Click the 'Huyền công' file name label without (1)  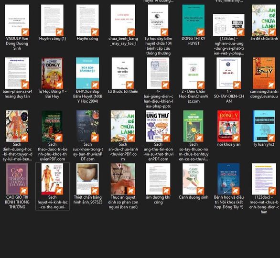coord(87,39)
